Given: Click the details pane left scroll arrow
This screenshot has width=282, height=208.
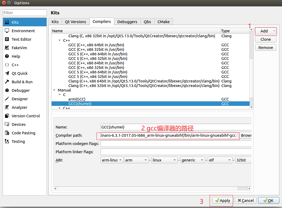Looking at the screenshot, I should [55, 189].
